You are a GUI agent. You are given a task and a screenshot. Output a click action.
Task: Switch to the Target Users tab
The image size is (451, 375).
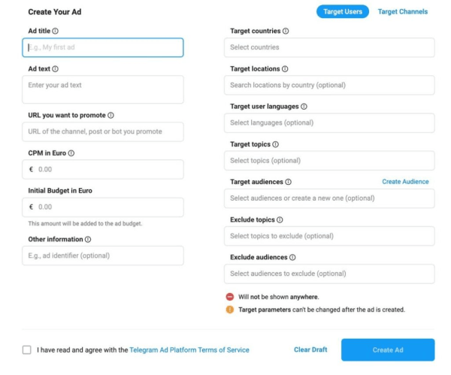343,11
